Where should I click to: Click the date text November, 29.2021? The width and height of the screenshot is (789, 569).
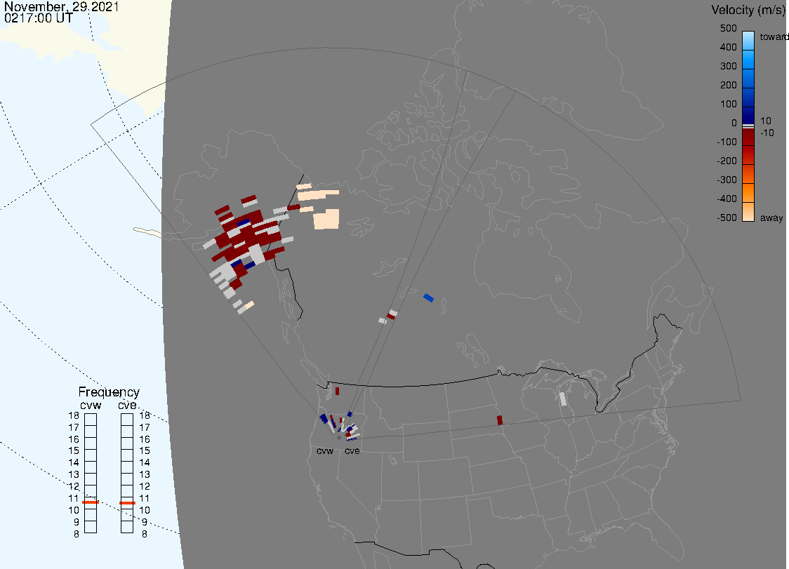coord(61,6)
